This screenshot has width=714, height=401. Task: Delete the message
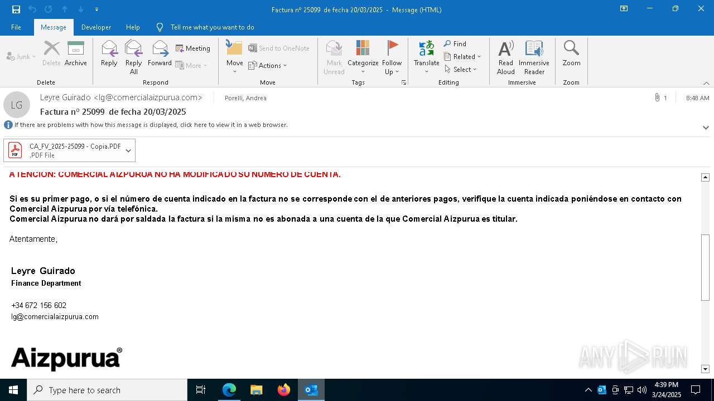click(51, 53)
